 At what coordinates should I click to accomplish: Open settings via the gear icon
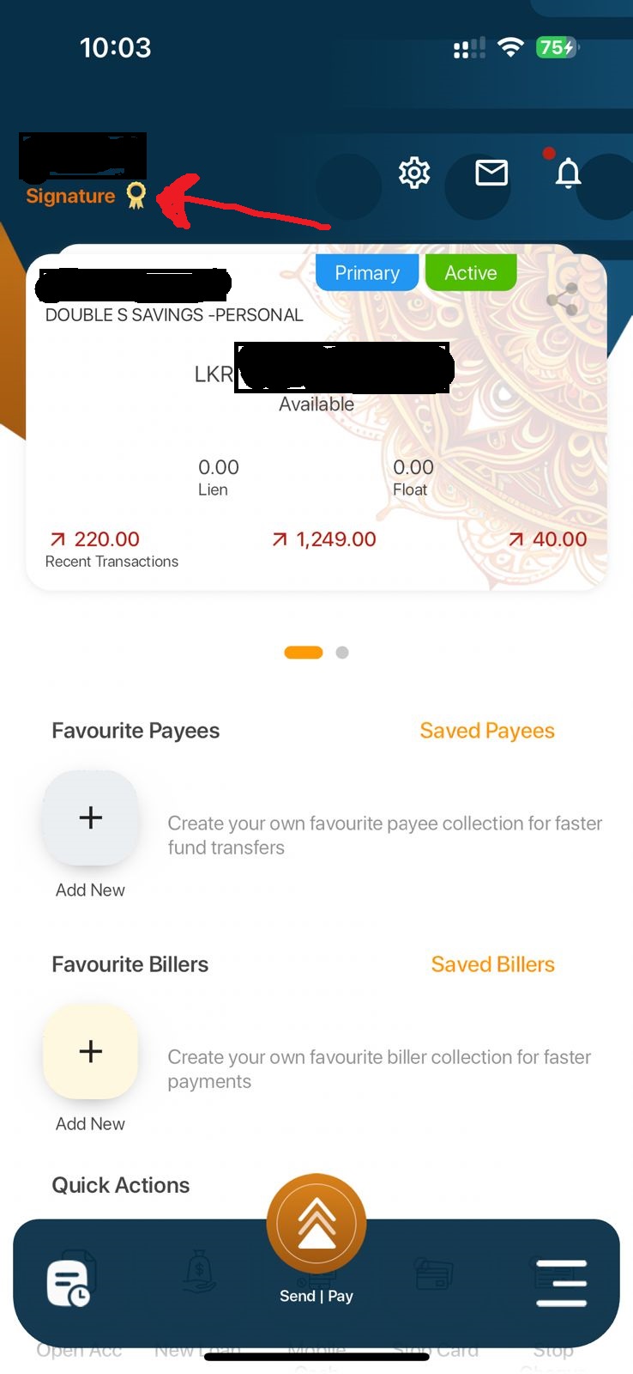tap(414, 173)
